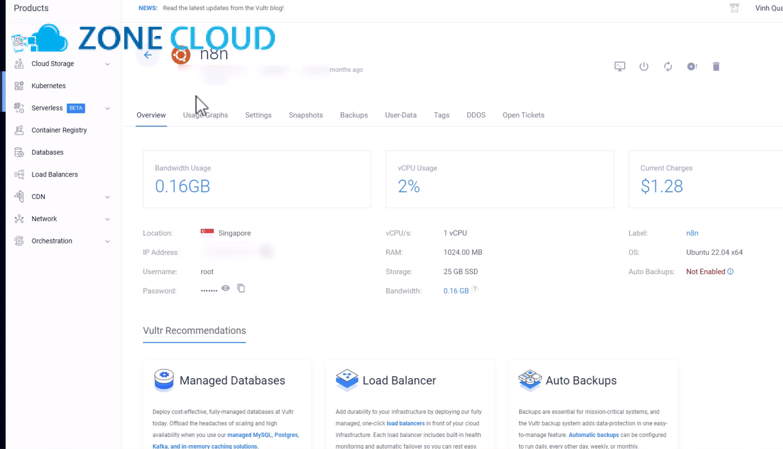Read the latest Vultr blog news link
The height and width of the screenshot is (449, 783).
[x=223, y=8]
